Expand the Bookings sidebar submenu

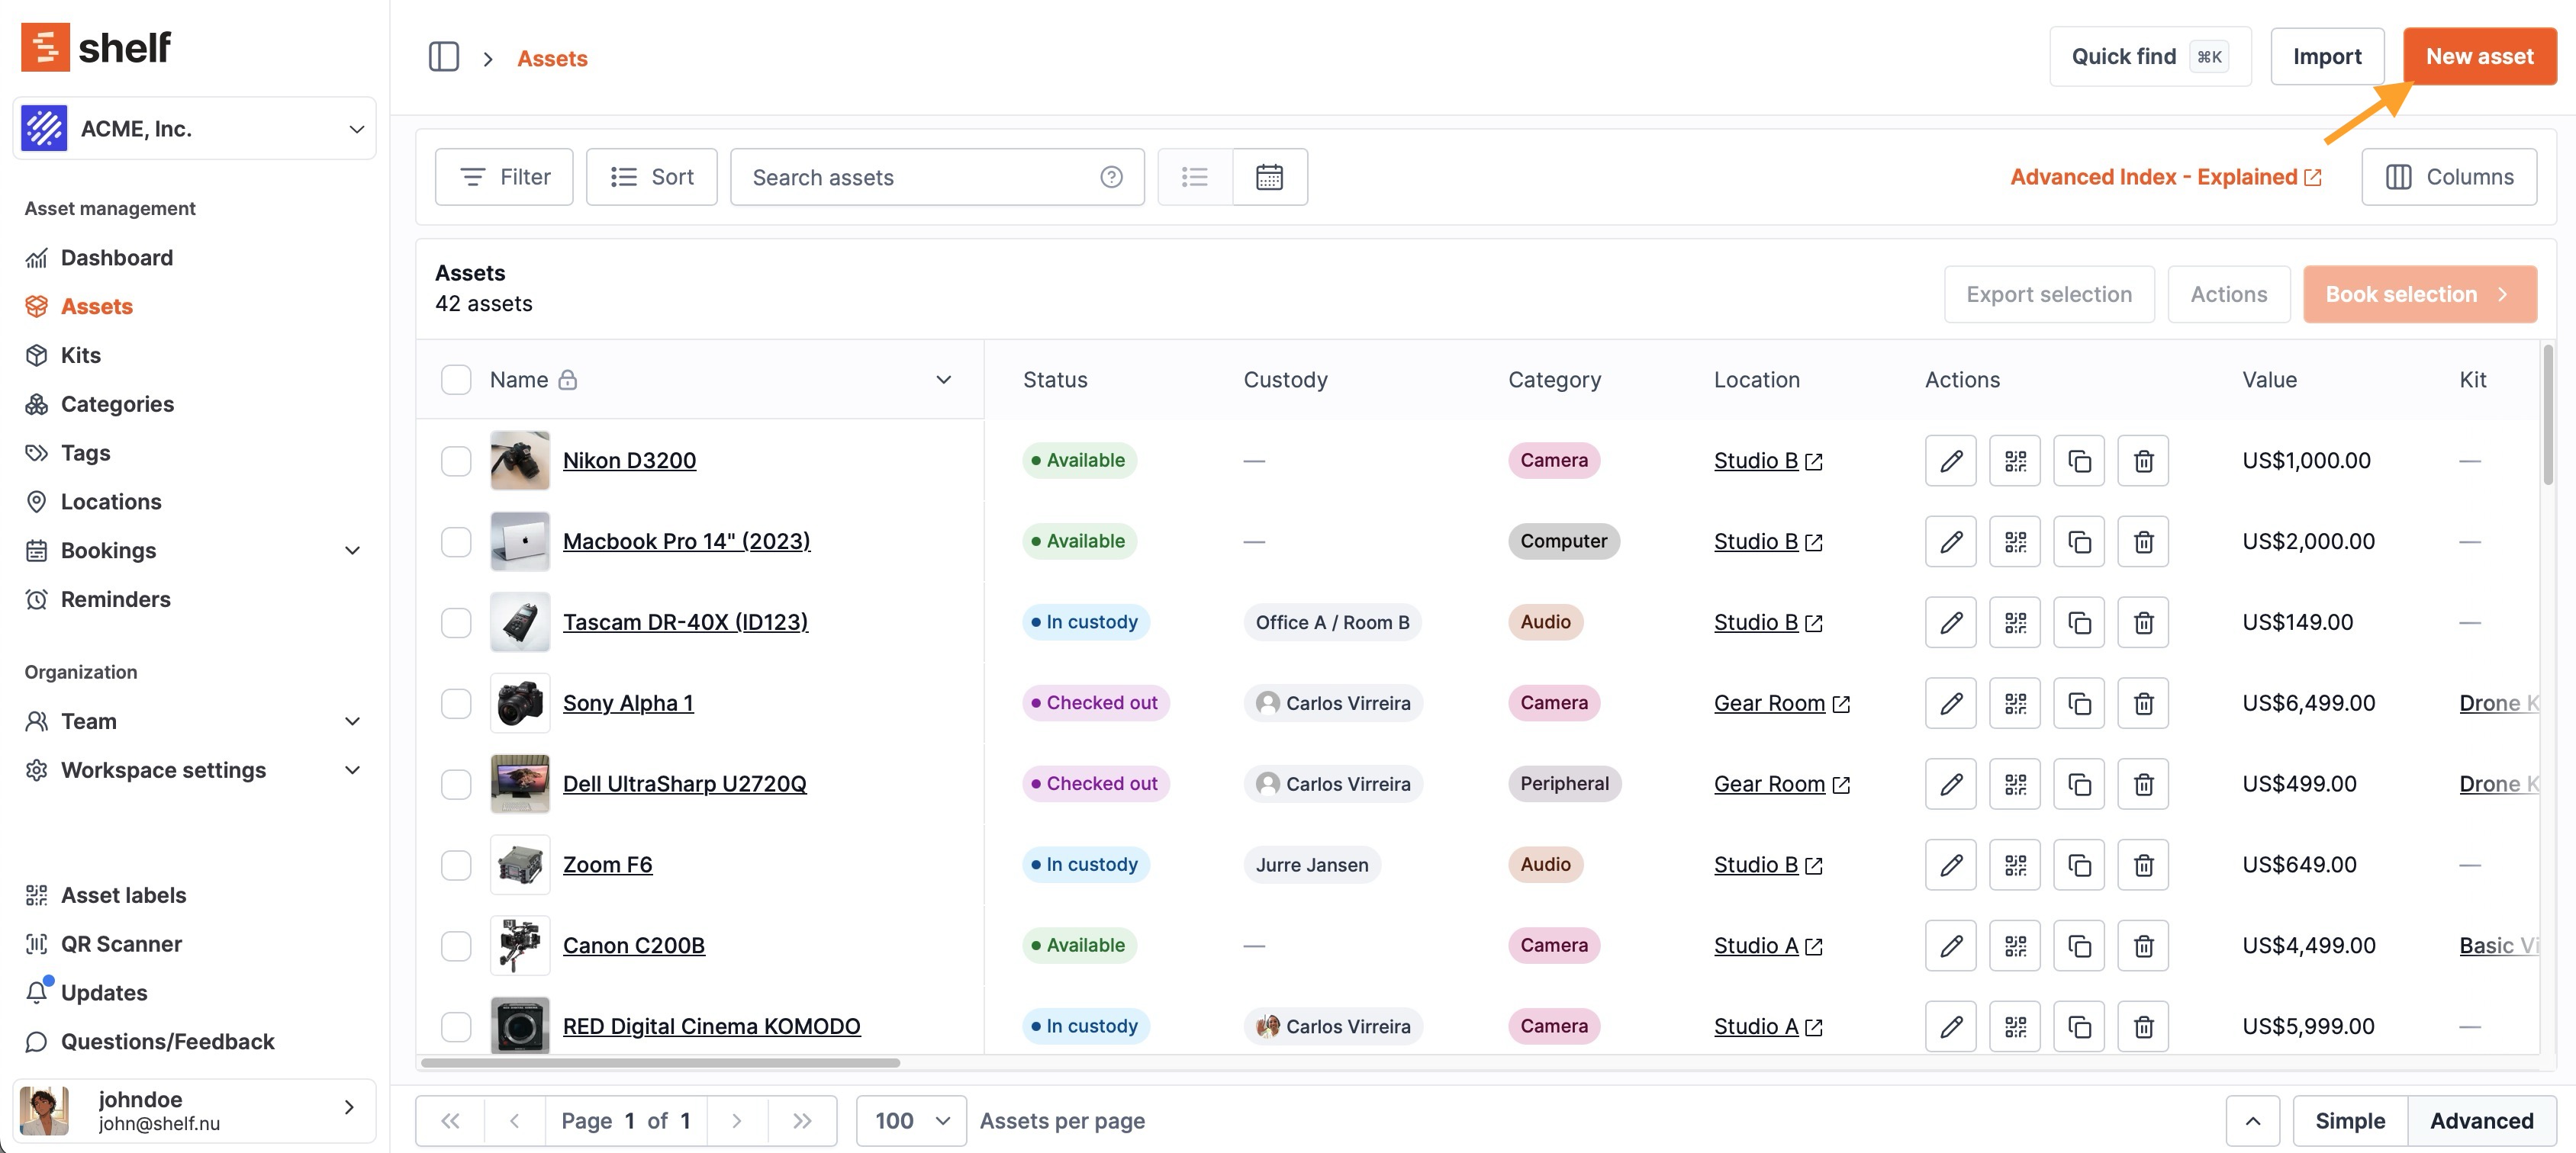352,551
